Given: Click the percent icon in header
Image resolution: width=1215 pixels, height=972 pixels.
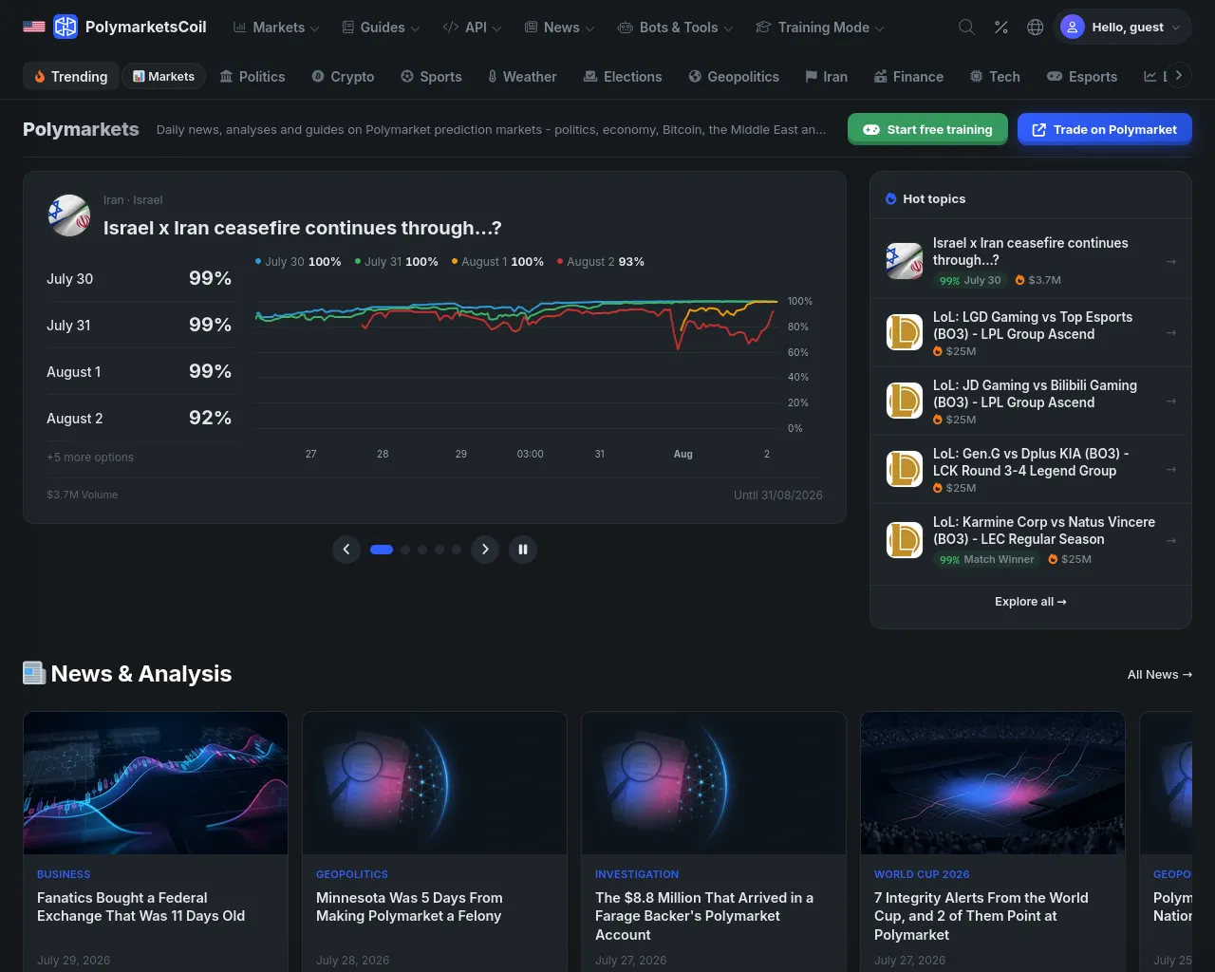Looking at the screenshot, I should 1000,27.
